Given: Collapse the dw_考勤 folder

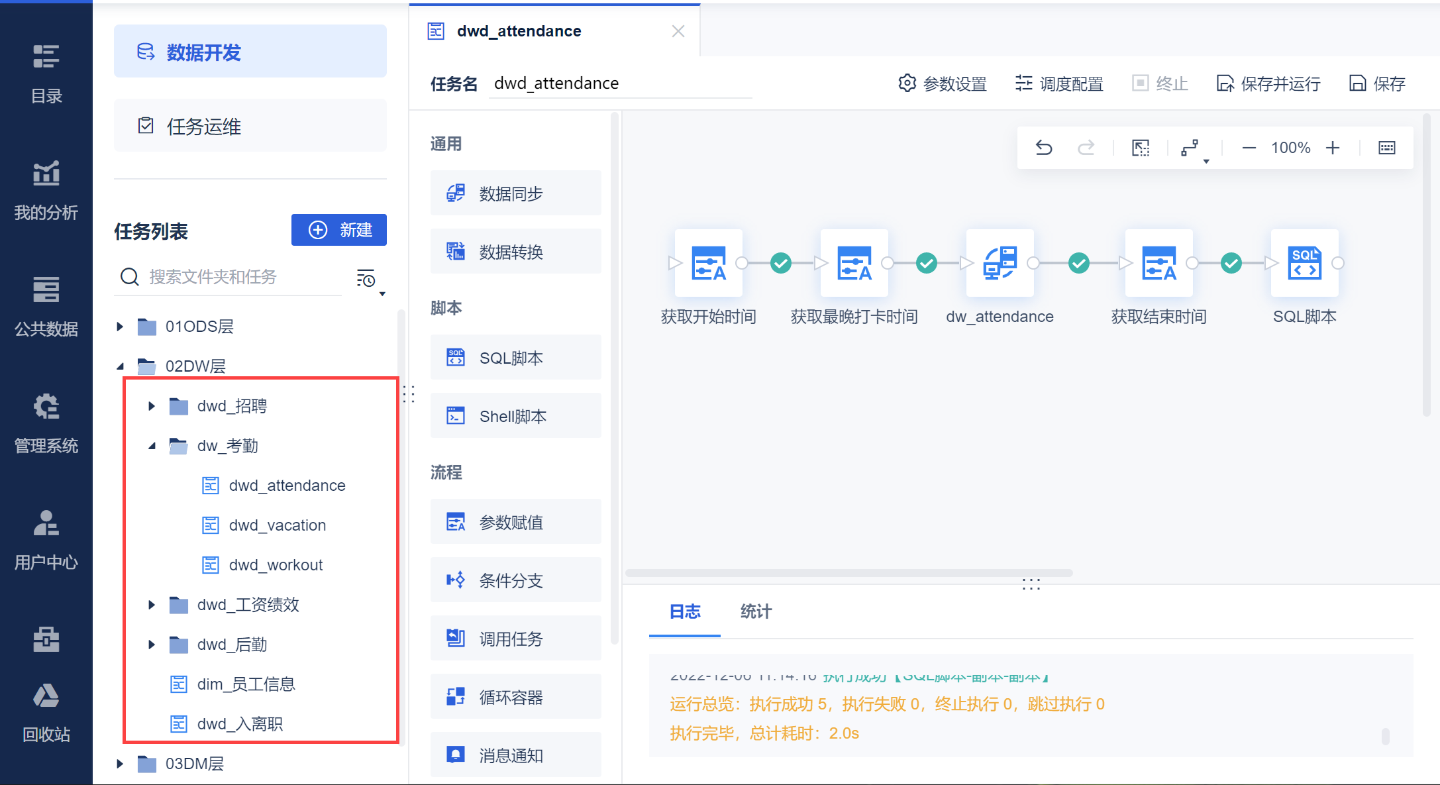Looking at the screenshot, I should click(152, 446).
